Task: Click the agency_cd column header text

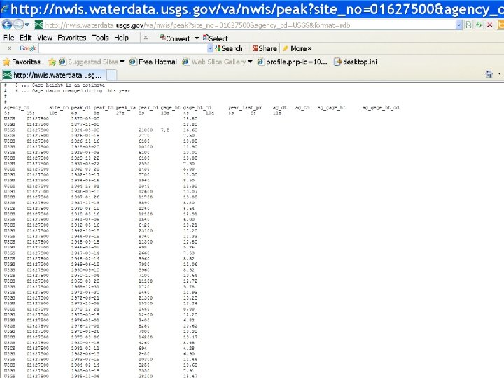Action: click(x=17, y=107)
